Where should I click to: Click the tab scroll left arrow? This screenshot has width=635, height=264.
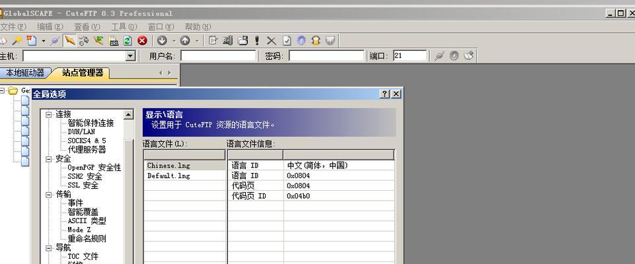pyautogui.click(x=161, y=73)
